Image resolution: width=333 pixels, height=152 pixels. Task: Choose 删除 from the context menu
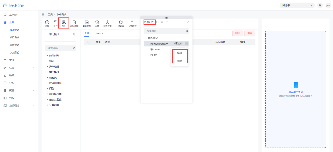179,61
